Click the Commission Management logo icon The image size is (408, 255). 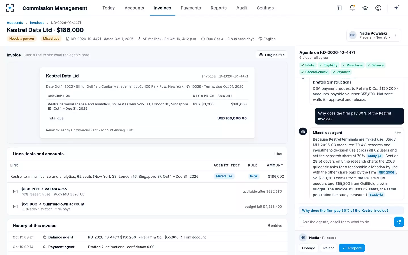(x=10, y=8)
